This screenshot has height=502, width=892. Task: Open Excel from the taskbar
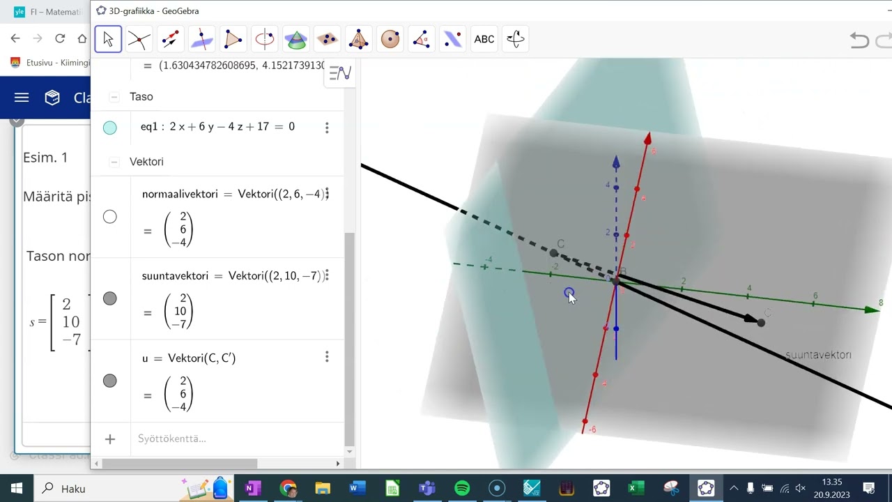[636, 488]
